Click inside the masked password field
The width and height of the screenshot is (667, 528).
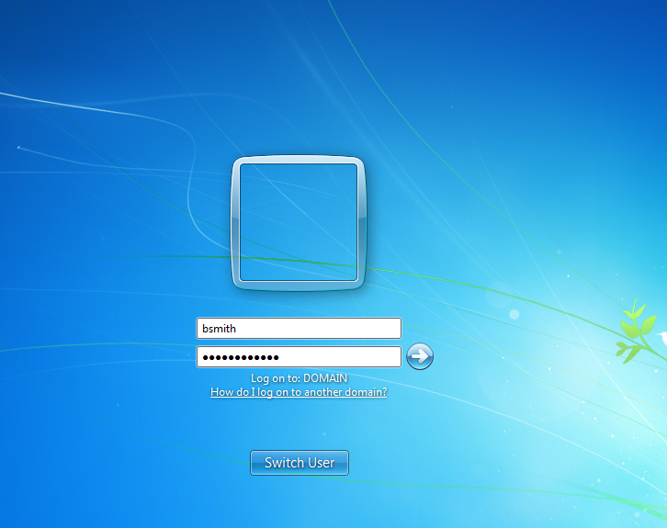299,356
